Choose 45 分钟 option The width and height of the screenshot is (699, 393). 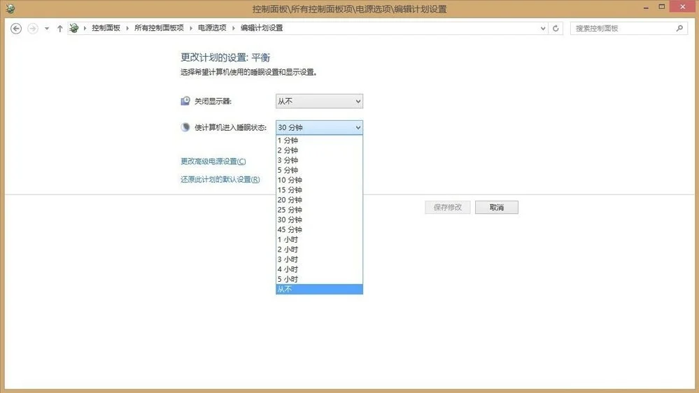click(x=319, y=229)
